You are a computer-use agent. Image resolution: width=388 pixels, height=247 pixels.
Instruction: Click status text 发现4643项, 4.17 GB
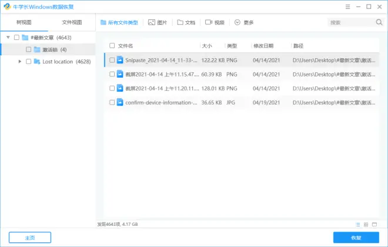(x=118, y=224)
